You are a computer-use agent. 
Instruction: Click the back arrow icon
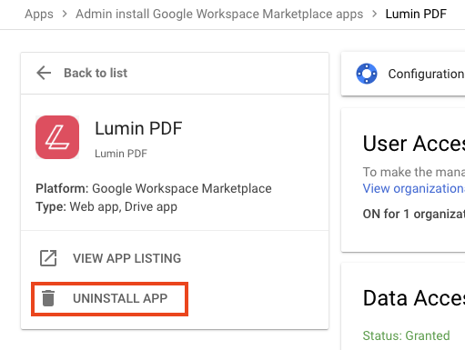pos(44,73)
